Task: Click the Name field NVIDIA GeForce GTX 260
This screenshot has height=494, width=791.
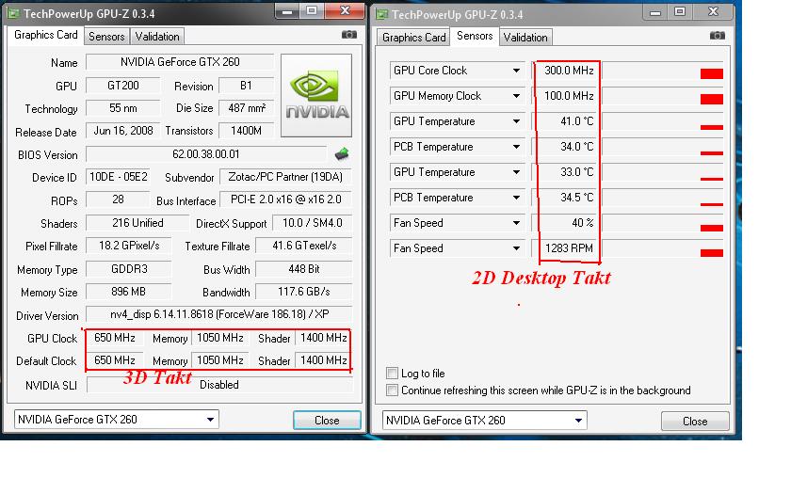Action: point(180,62)
